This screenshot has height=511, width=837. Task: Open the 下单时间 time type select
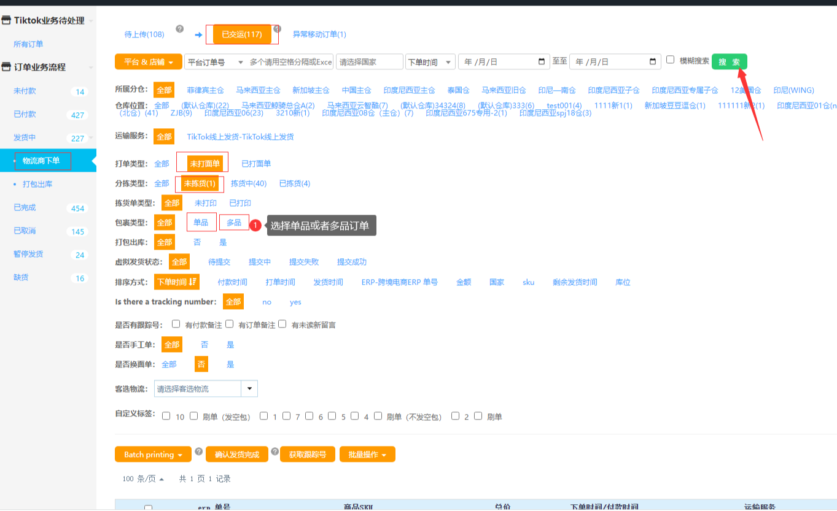pyautogui.click(x=430, y=62)
